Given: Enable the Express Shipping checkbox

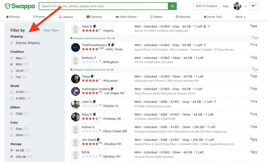Looking at the screenshot, I should pos(12,43).
